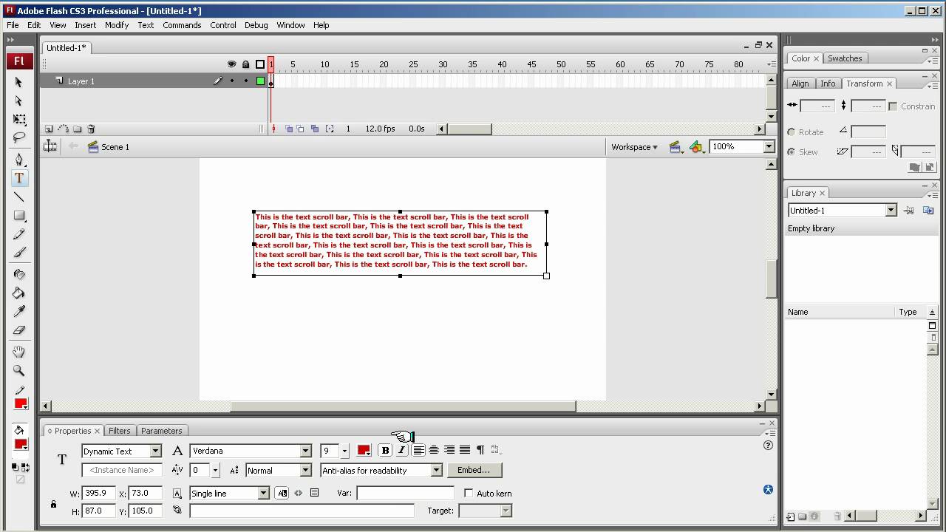Screen dimensions: 946x532
Task: Select the Text tool
Action: [19, 178]
